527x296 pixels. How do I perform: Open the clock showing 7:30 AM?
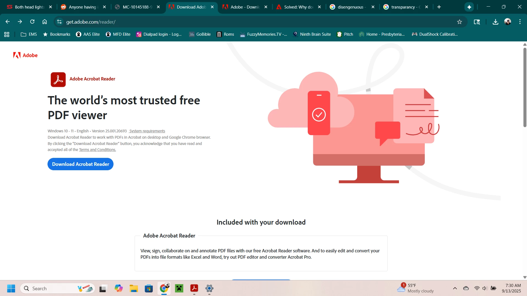tap(511, 288)
